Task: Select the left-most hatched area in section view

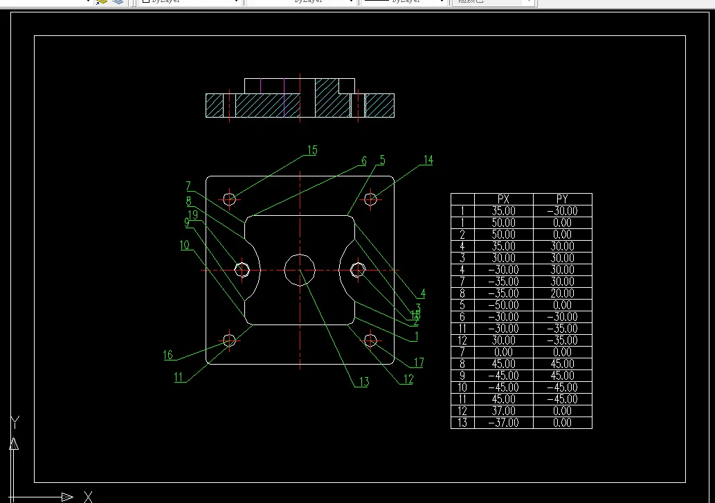Action: pyautogui.click(x=215, y=105)
